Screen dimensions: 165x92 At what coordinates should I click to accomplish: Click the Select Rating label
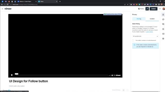point(136,24)
